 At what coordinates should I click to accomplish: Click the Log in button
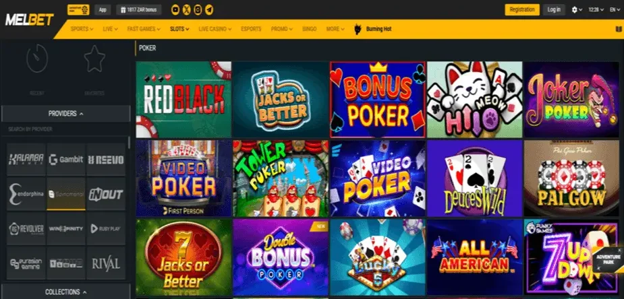pyautogui.click(x=554, y=10)
